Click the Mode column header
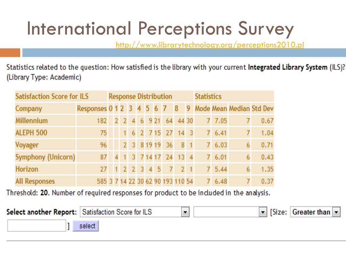The height and width of the screenshot is (259, 346). 202,109
